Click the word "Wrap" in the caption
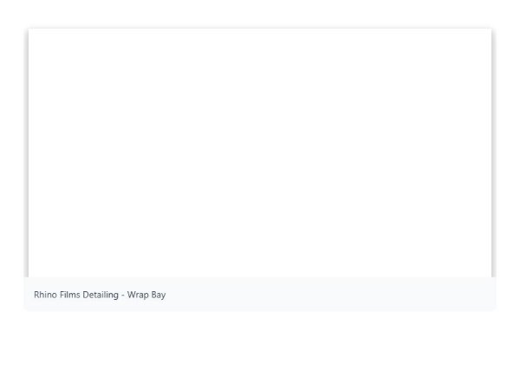Image resolution: width=520 pixels, height=390 pixels. pos(138,295)
